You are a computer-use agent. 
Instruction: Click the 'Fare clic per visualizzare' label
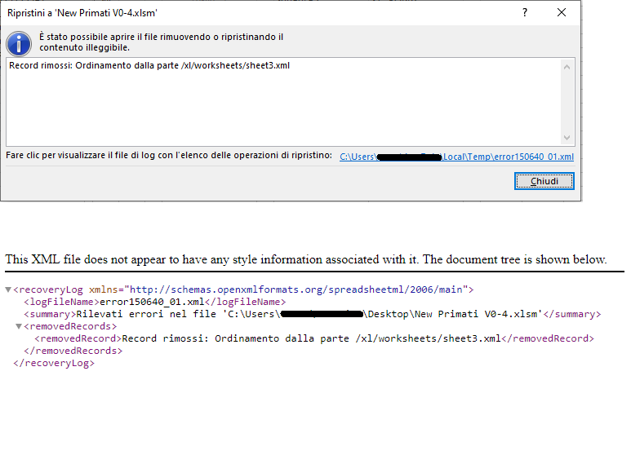[x=169, y=155]
